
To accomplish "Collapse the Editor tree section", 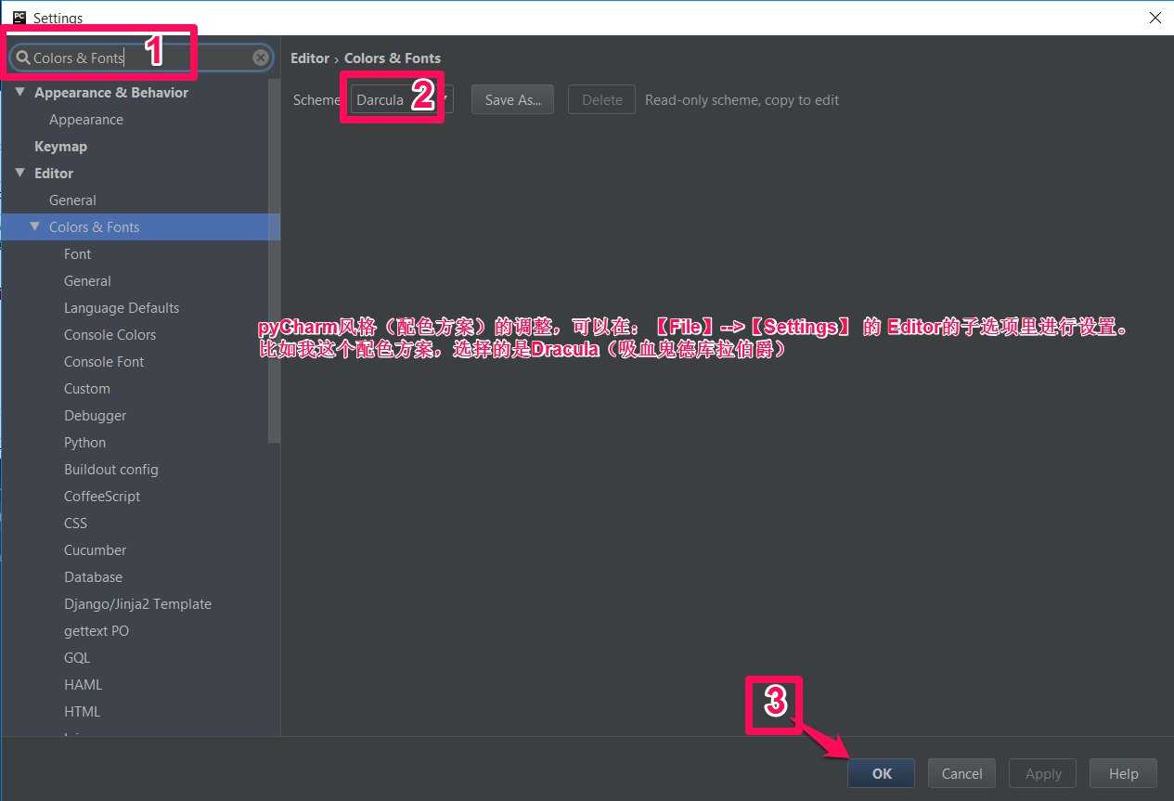I will click(x=20, y=174).
